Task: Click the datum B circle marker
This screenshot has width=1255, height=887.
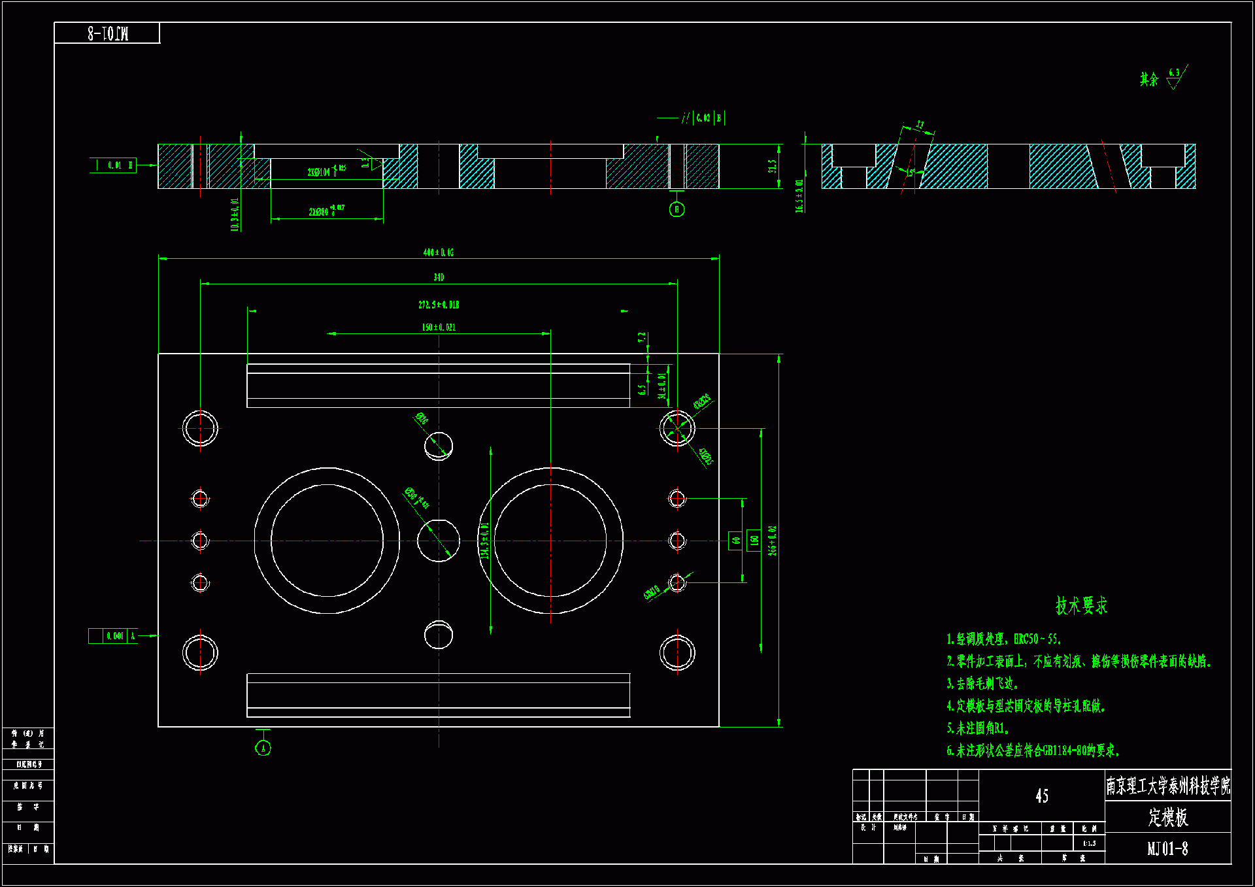Action: pyautogui.click(x=677, y=209)
